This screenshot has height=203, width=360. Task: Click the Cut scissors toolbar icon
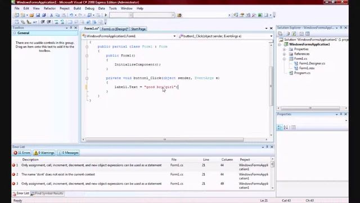tap(51, 15)
